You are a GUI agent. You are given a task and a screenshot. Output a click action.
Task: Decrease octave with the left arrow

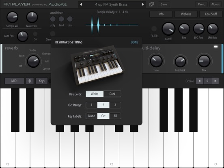tap(200, 81)
